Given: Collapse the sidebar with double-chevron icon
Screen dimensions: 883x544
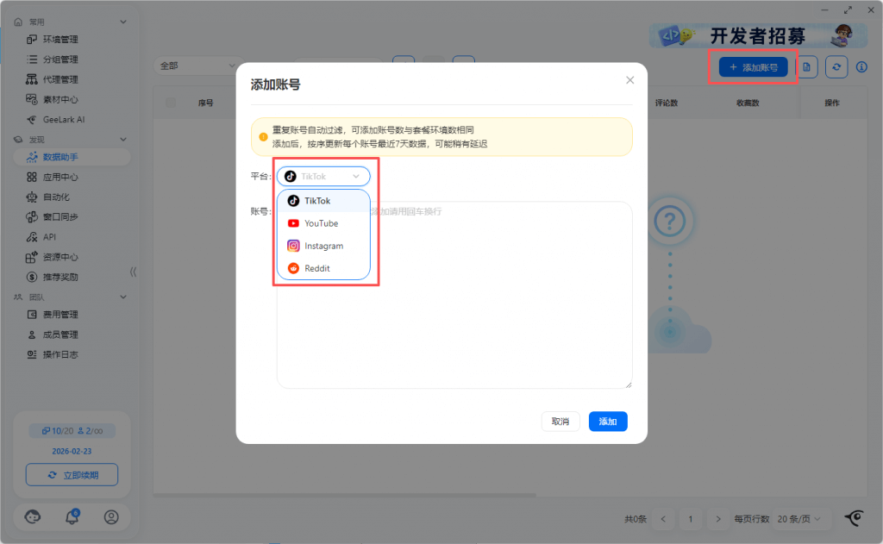Looking at the screenshot, I should click(x=133, y=272).
